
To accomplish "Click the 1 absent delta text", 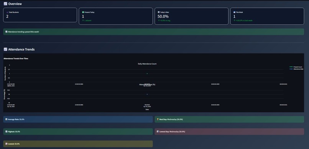I will (88, 20).
